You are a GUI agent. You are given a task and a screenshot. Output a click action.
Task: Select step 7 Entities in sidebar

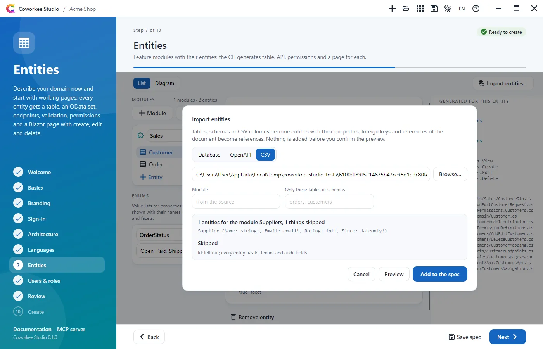point(57,265)
